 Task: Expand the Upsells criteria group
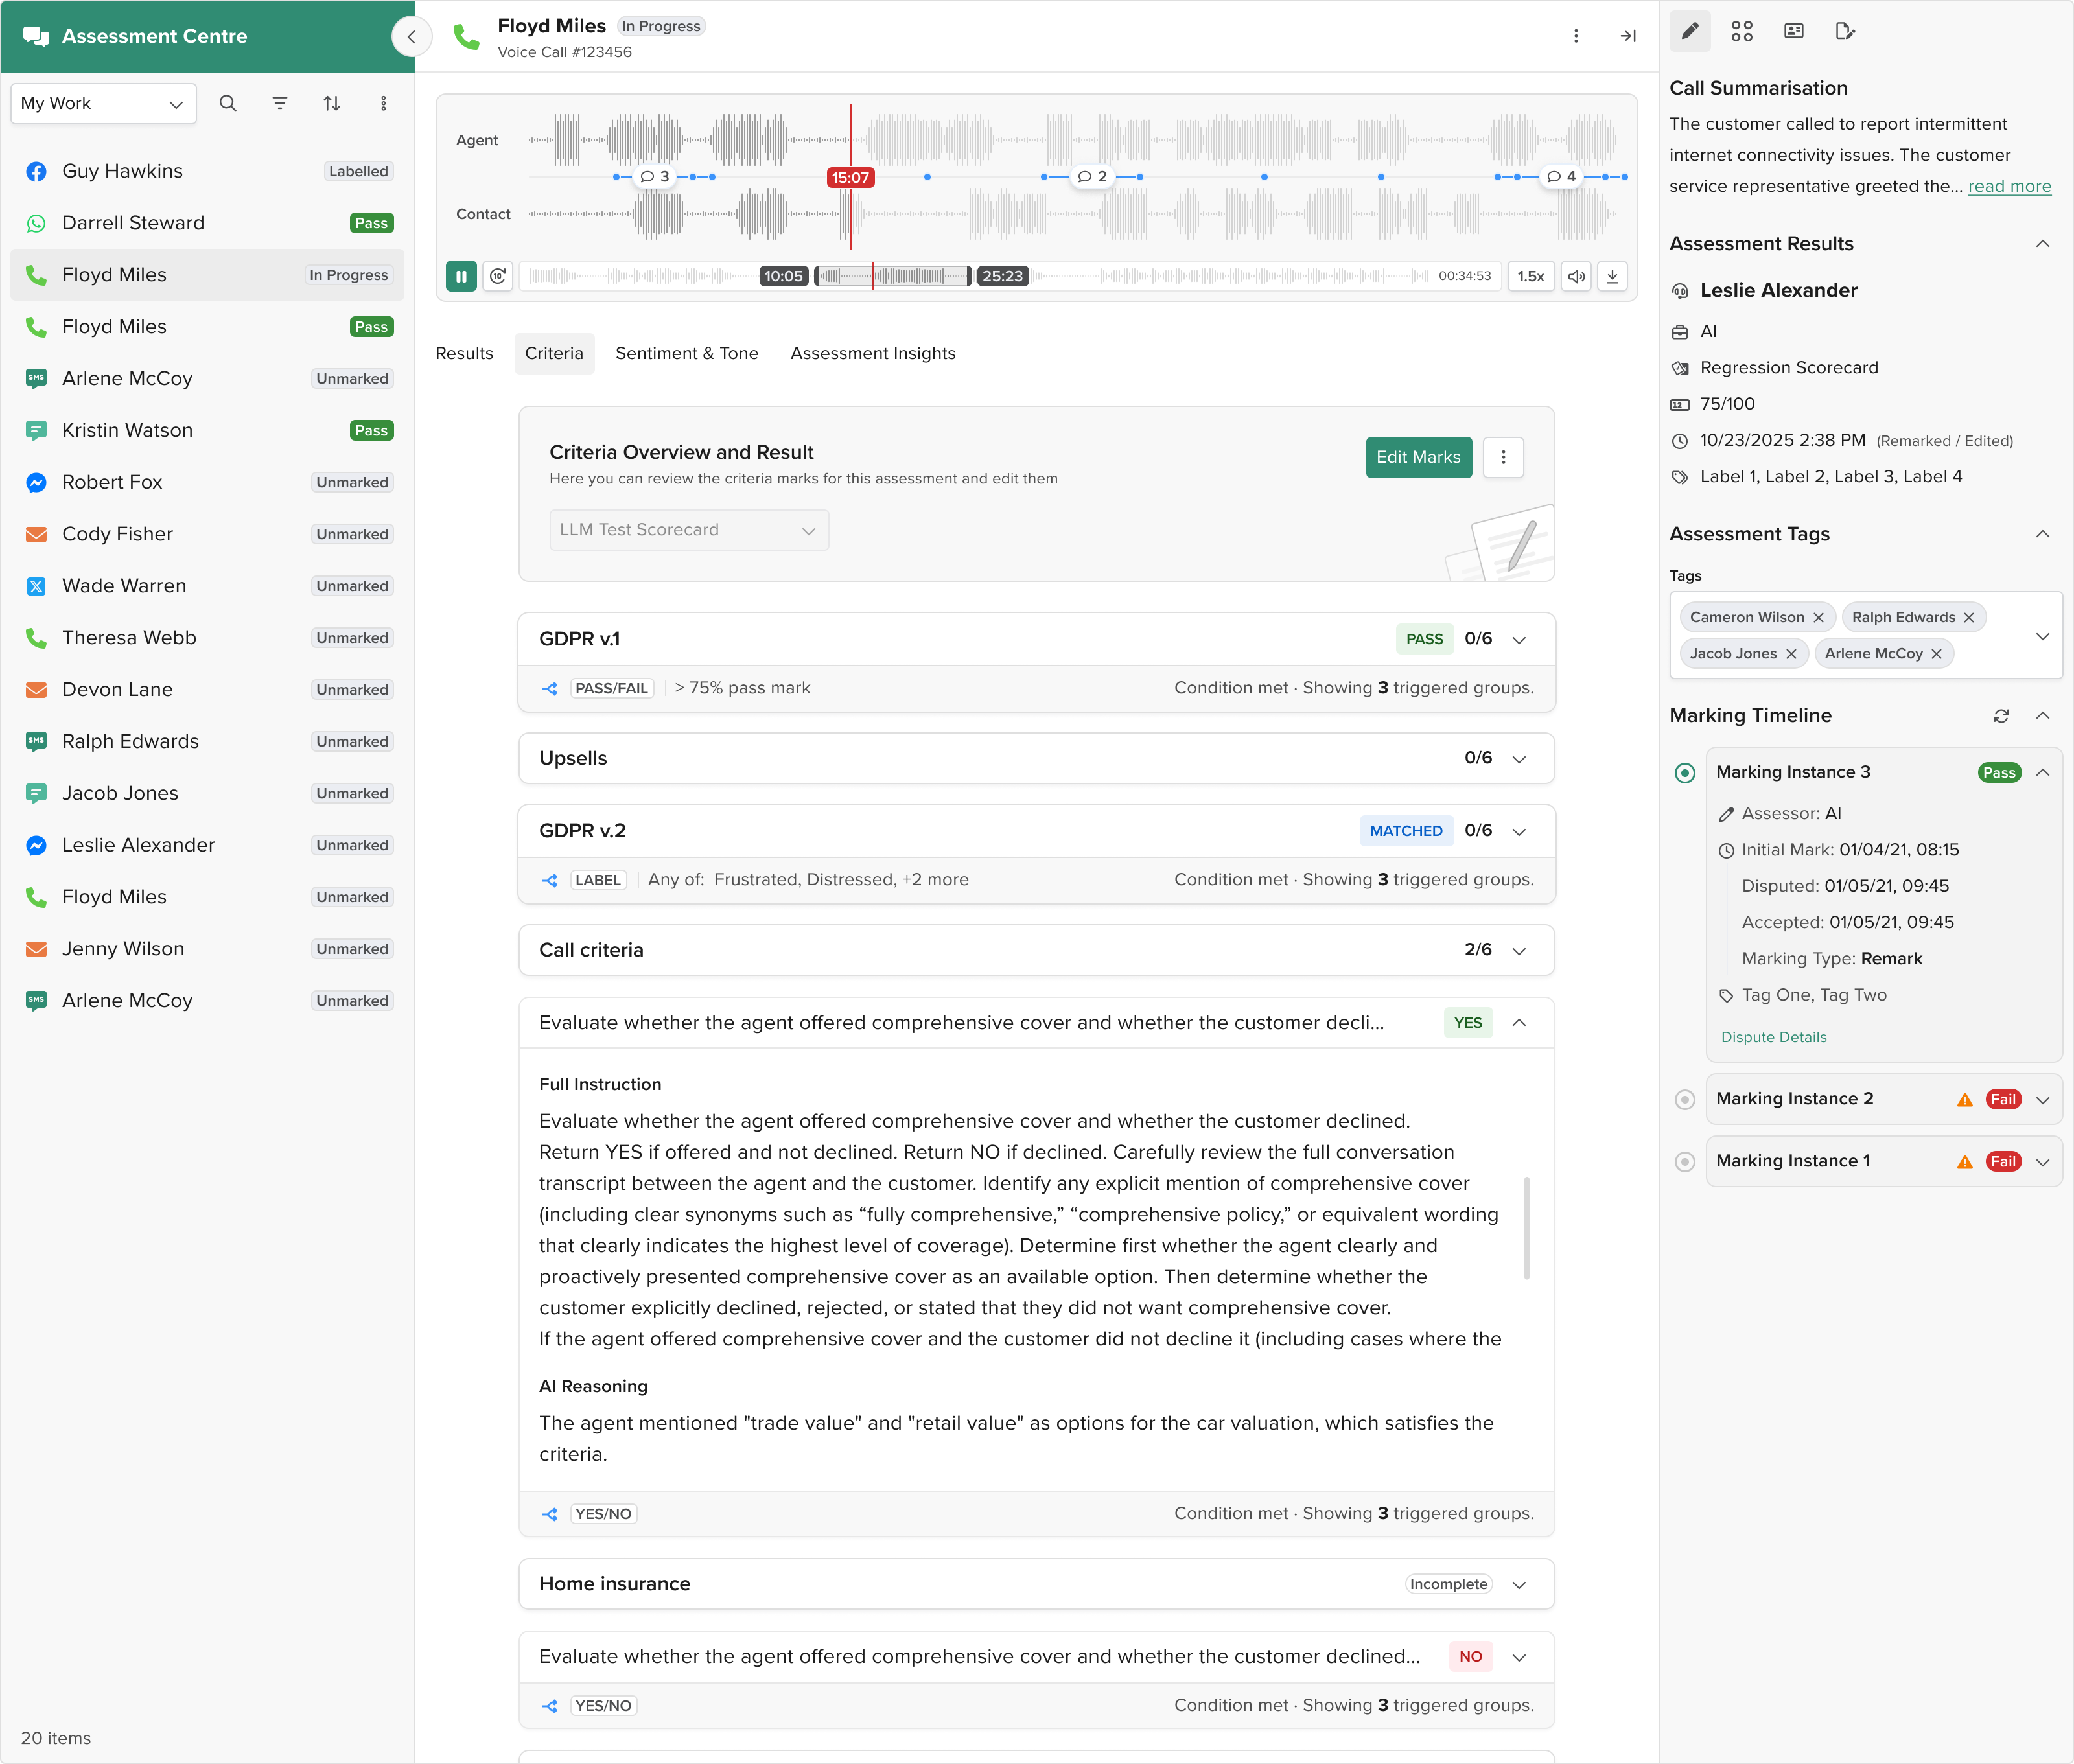[1519, 759]
